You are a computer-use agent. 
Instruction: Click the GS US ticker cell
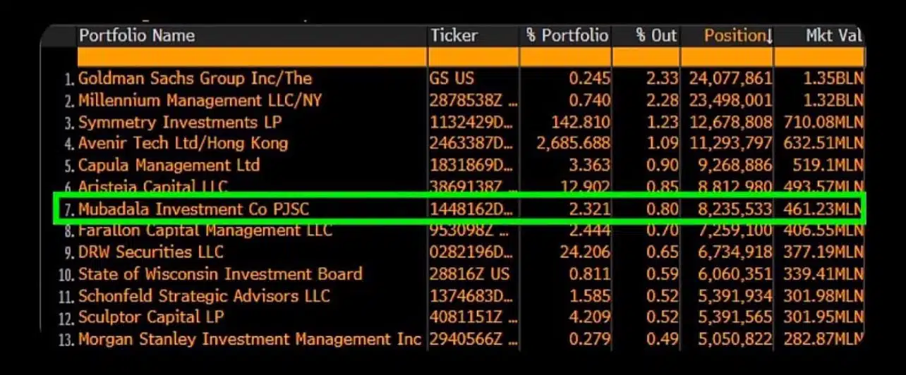click(452, 78)
